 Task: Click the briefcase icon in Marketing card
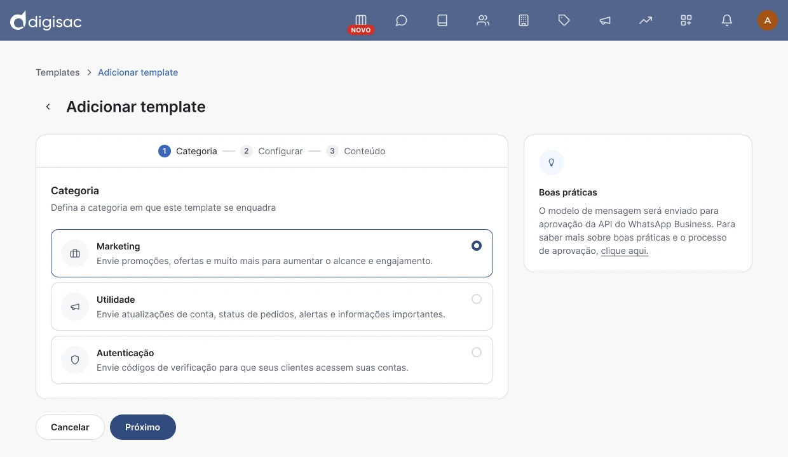click(x=75, y=254)
